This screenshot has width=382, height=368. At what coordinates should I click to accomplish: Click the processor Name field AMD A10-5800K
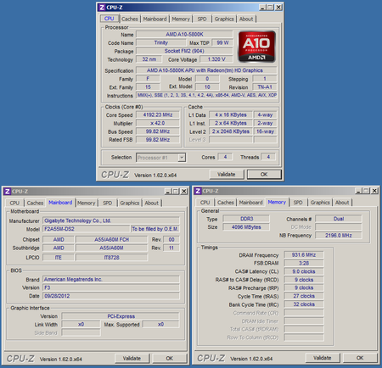pyautogui.click(x=184, y=35)
